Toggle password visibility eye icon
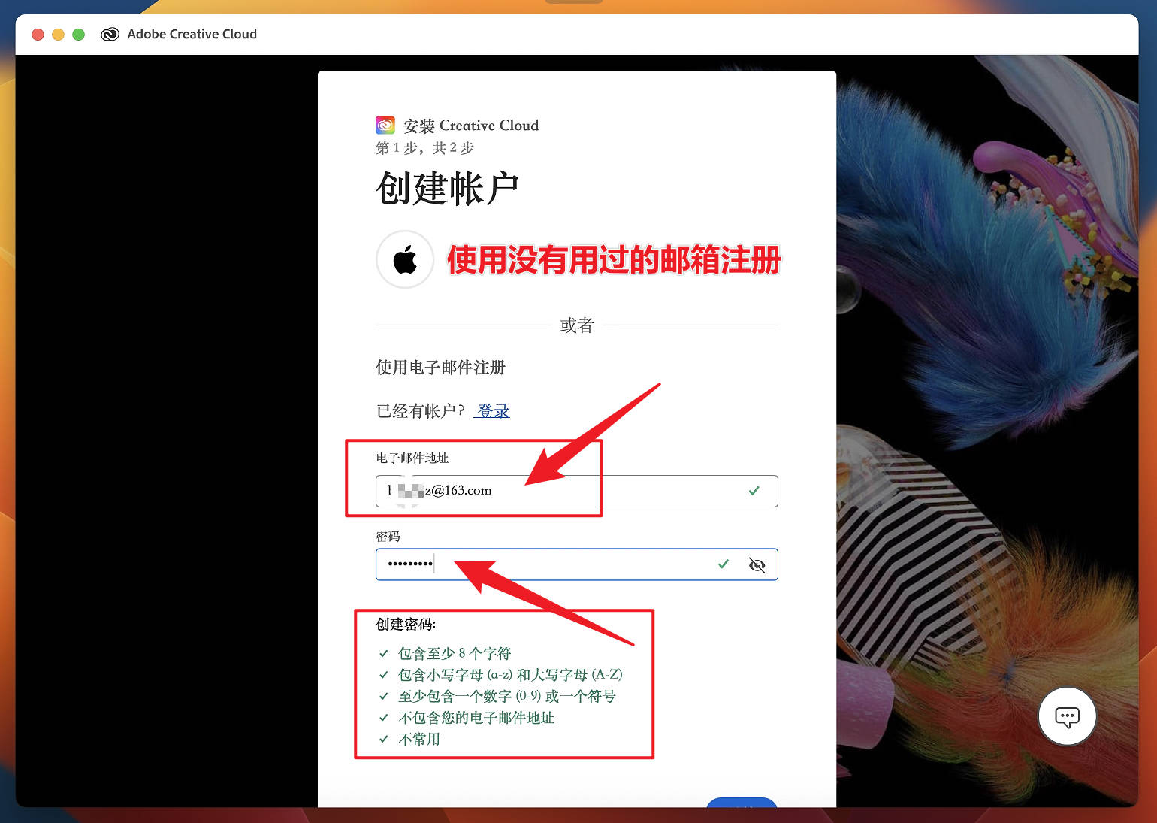Image resolution: width=1157 pixels, height=823 pixels. click(757, 565)
